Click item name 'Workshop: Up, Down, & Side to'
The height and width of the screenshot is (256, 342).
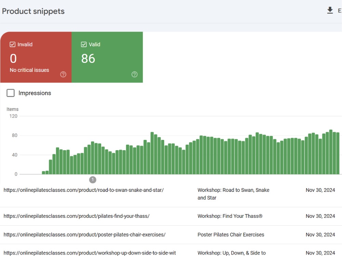tap(232, 253)
